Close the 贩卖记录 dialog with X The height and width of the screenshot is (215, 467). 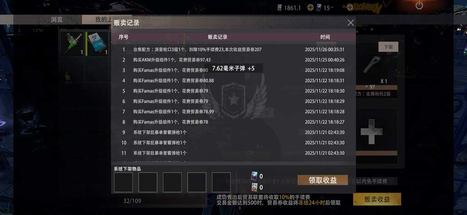tap(351, 22)
